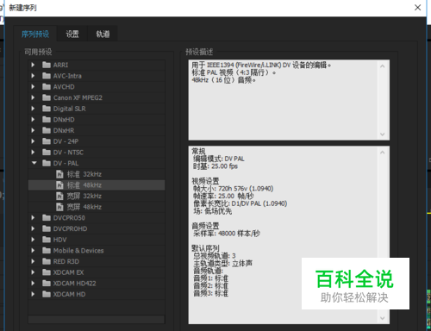Expand the DNxHD folder arrow
Viewport: 431px width, 331px height.
33,120
